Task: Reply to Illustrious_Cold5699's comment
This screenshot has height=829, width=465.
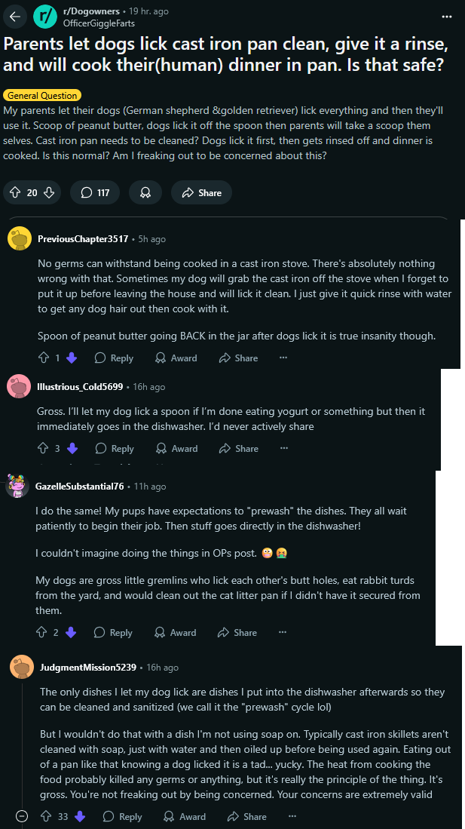Action: pos(115,448)
